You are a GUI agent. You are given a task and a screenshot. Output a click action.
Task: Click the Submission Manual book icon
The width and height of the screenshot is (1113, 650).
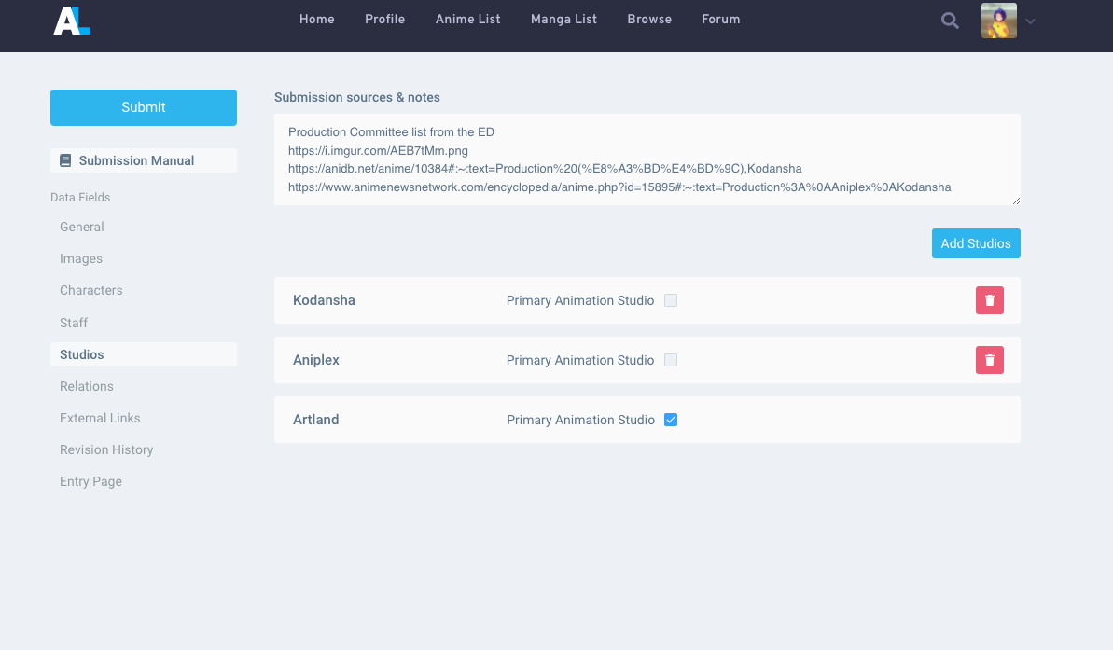click(x=65, y=160)
